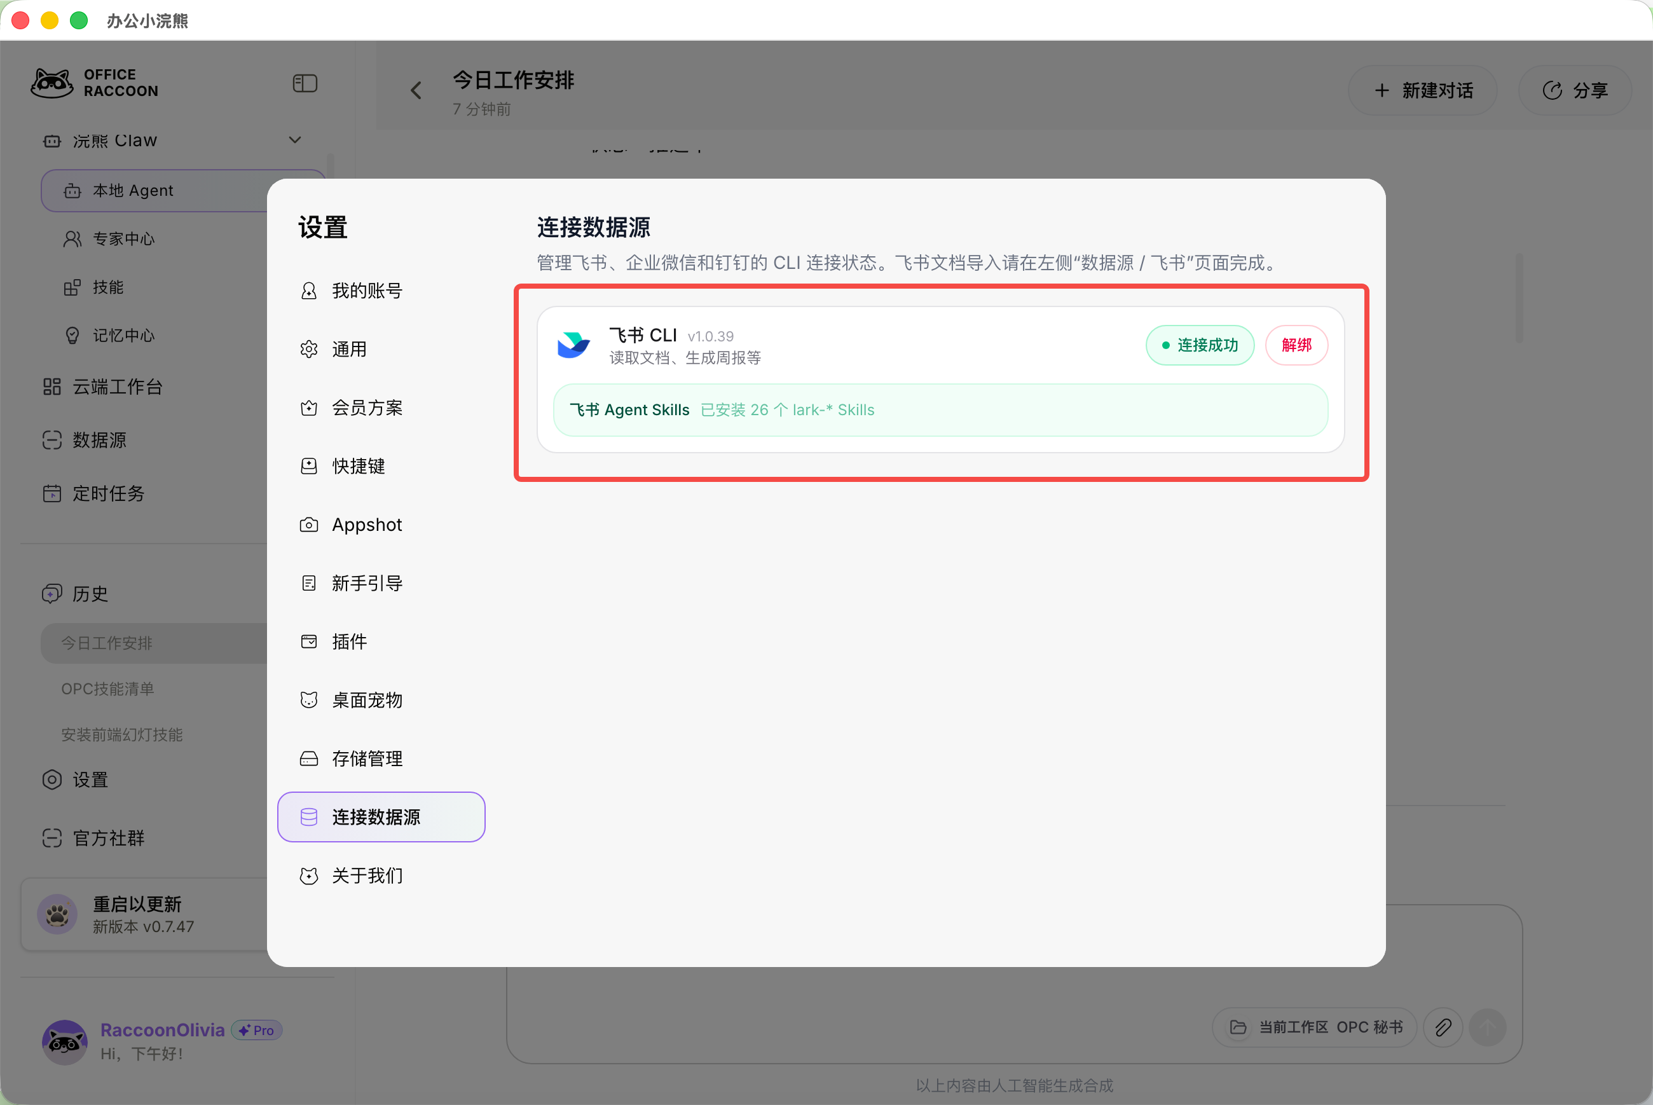Click the Pro membership badge
The image size is (1653, 1105).
tap(256, 1031)
